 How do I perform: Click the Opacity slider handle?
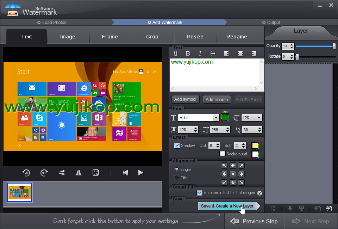click(x=334, y=46)
